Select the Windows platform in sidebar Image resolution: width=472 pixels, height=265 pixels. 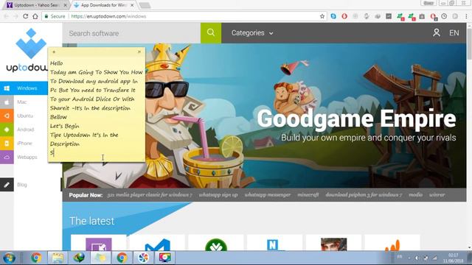tap(27, 88)
